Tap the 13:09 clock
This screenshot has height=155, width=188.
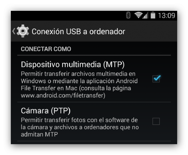[x=167, y=15]
